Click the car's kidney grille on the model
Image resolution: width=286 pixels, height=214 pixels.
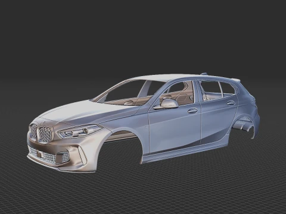point(41,133)
